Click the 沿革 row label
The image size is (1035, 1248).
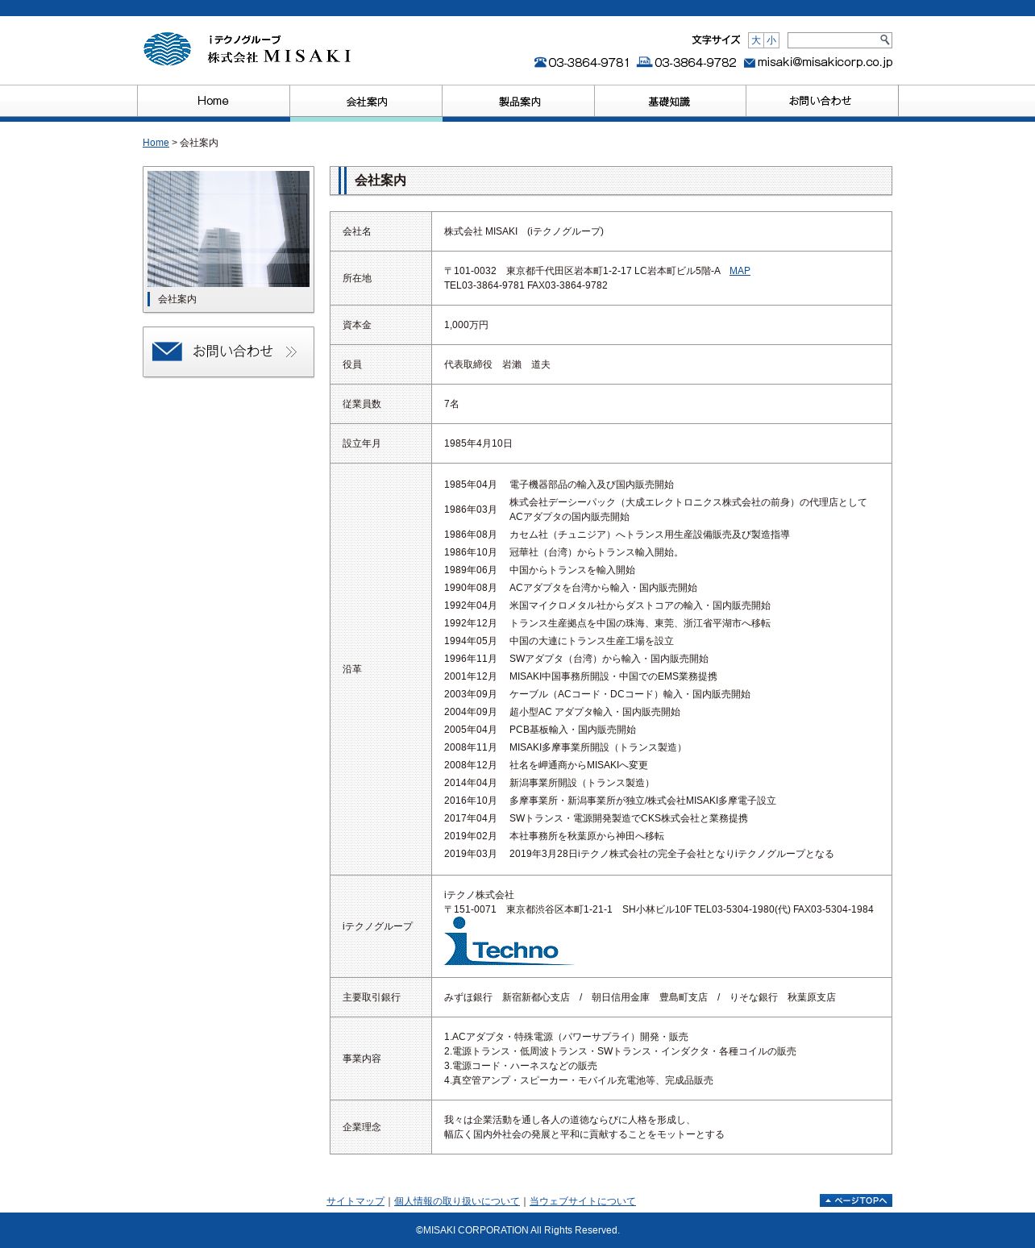click(x=352, y=669)
